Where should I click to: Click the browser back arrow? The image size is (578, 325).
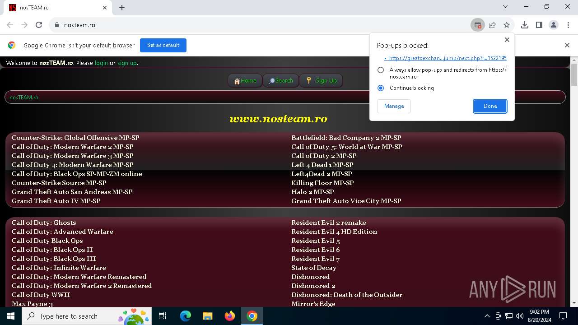pyautogui.click(x=10, y=25)
